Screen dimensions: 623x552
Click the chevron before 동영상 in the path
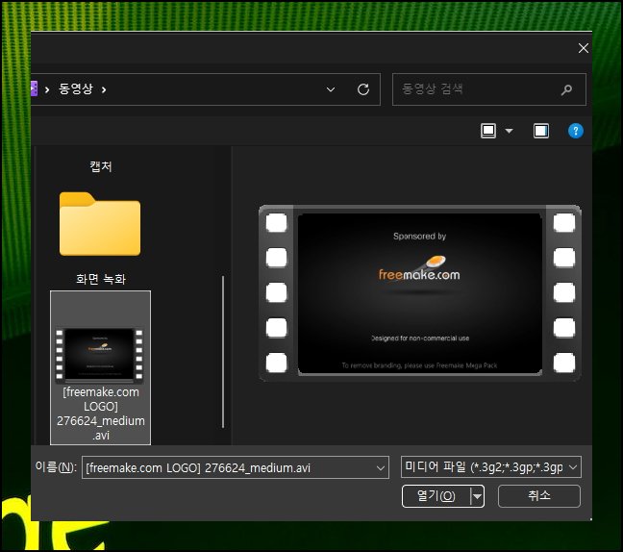click(47, 89)
